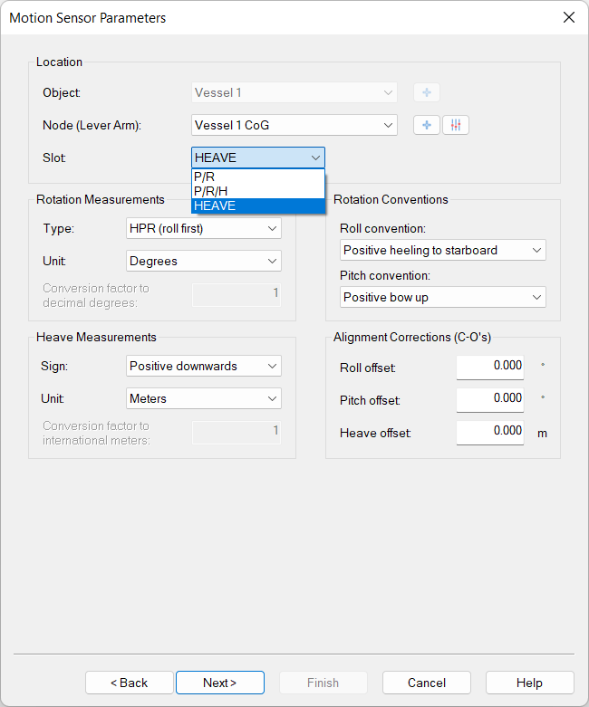Change the heave Sign dropdown
This screenshot has height=707, width=589.
(x=204, y=366)
